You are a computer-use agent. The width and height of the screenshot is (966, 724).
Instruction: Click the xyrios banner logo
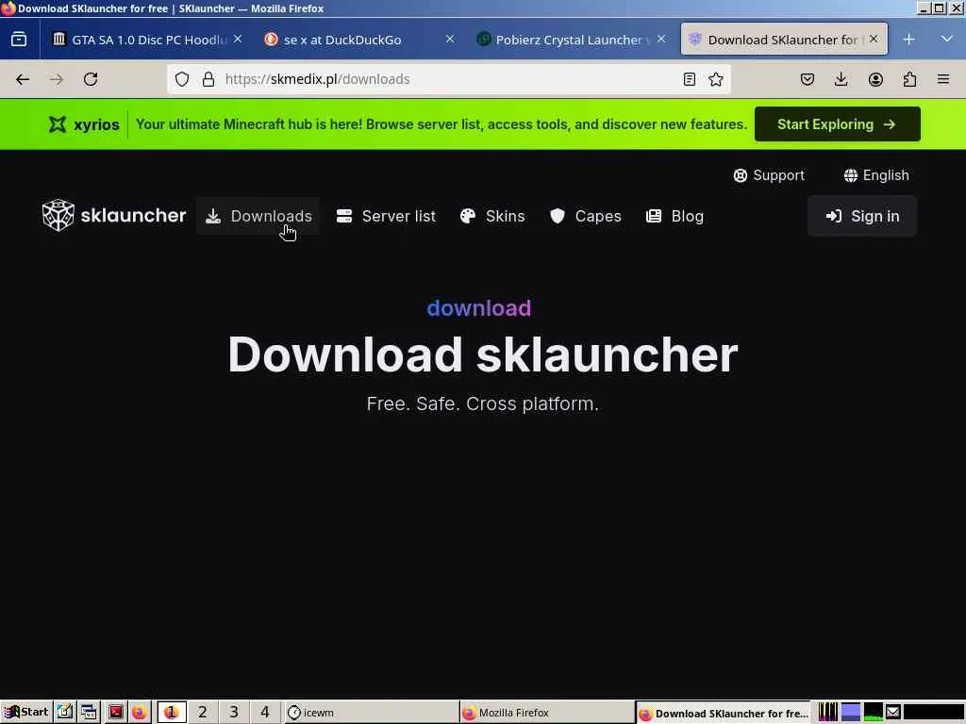tap(84, 124)
